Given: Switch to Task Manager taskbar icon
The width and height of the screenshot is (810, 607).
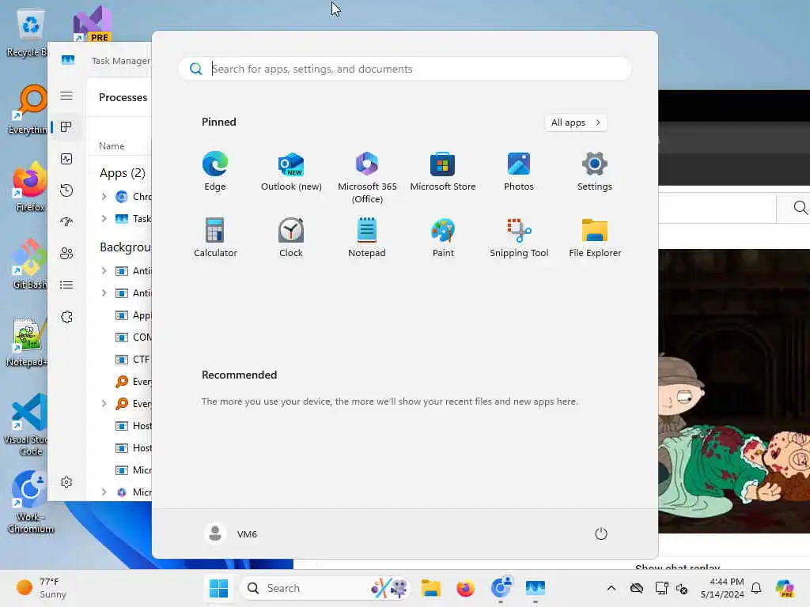Looking at the screenshot, I should (x=536, y=588).
